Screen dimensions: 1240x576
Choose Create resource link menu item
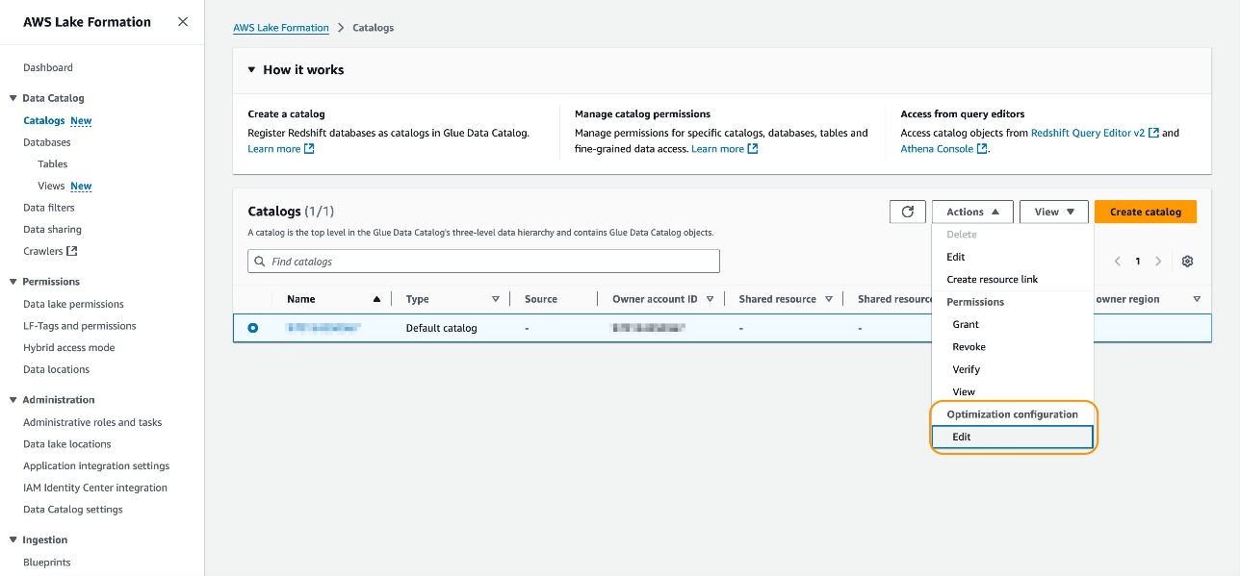[992, 279]
